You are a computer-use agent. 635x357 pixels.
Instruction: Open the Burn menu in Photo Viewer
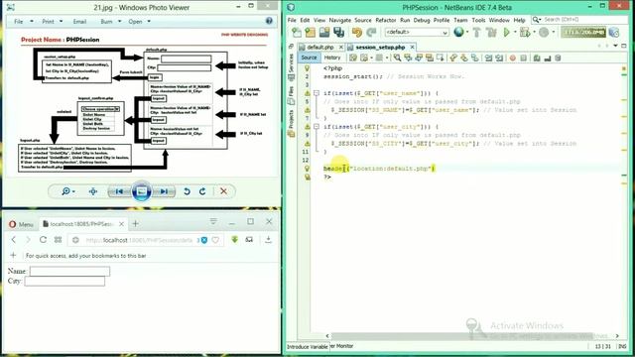(110, 22)
